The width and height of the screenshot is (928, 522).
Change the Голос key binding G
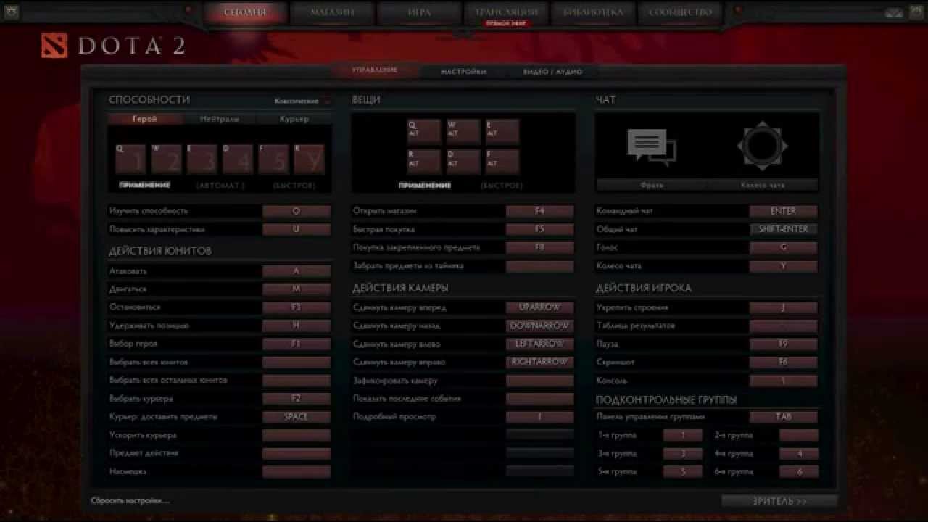pos(783,247)
